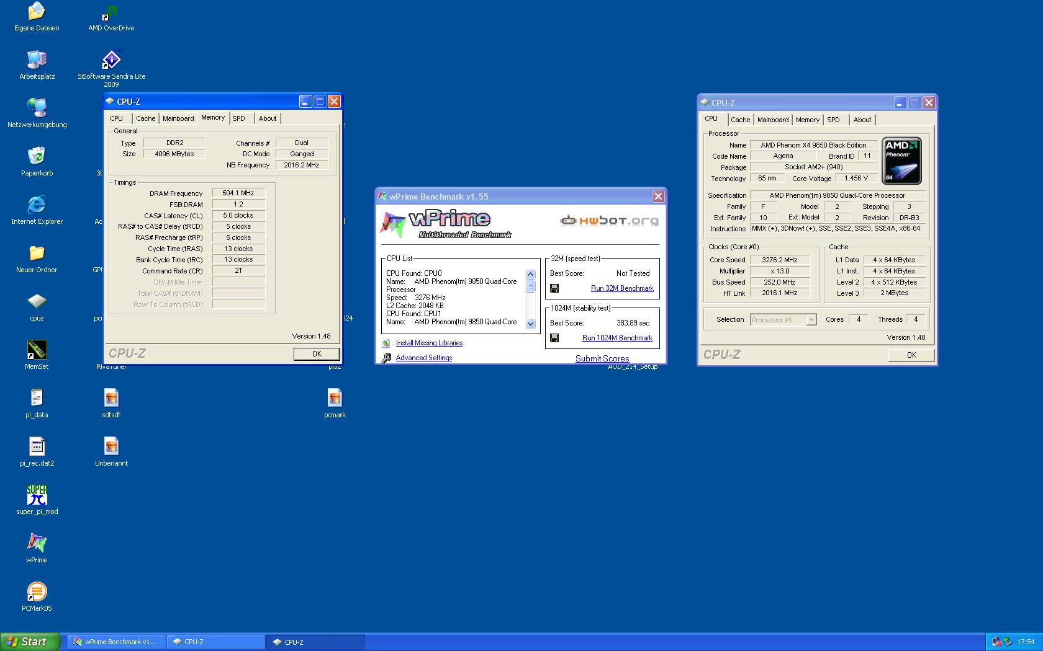Open Mainboard tab in right CPU-Z

pos(773,120)
